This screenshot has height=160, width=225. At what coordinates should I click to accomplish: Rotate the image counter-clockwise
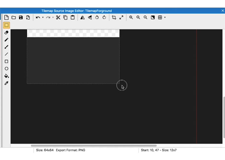click(x=97, y=17)
